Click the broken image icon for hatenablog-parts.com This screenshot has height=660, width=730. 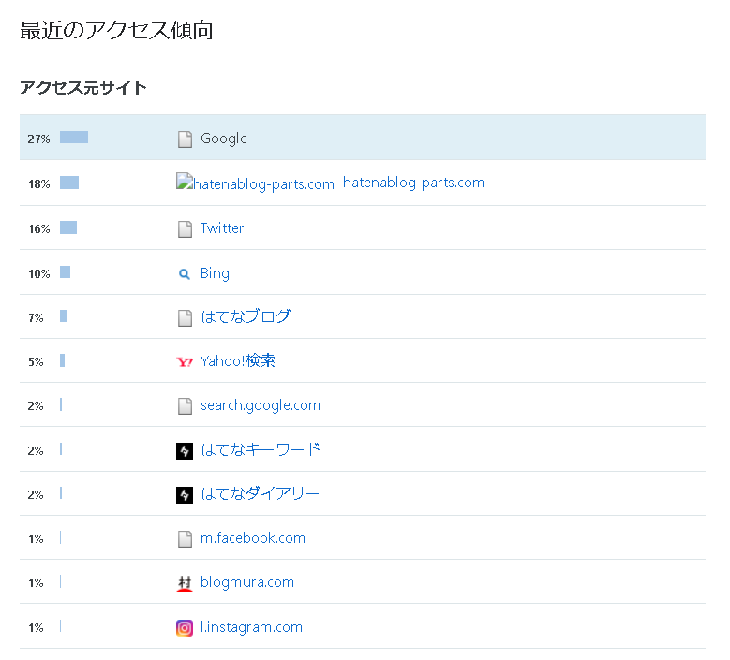[185, 182]
